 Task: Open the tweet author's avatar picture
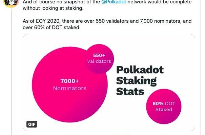pyautogui.click(x=11, y=3)
